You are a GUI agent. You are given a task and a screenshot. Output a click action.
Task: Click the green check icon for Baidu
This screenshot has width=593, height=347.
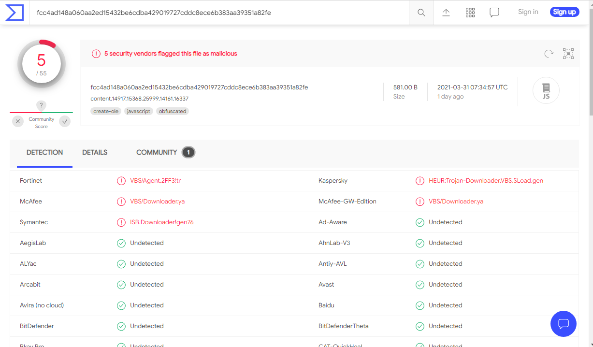[420, 305]
